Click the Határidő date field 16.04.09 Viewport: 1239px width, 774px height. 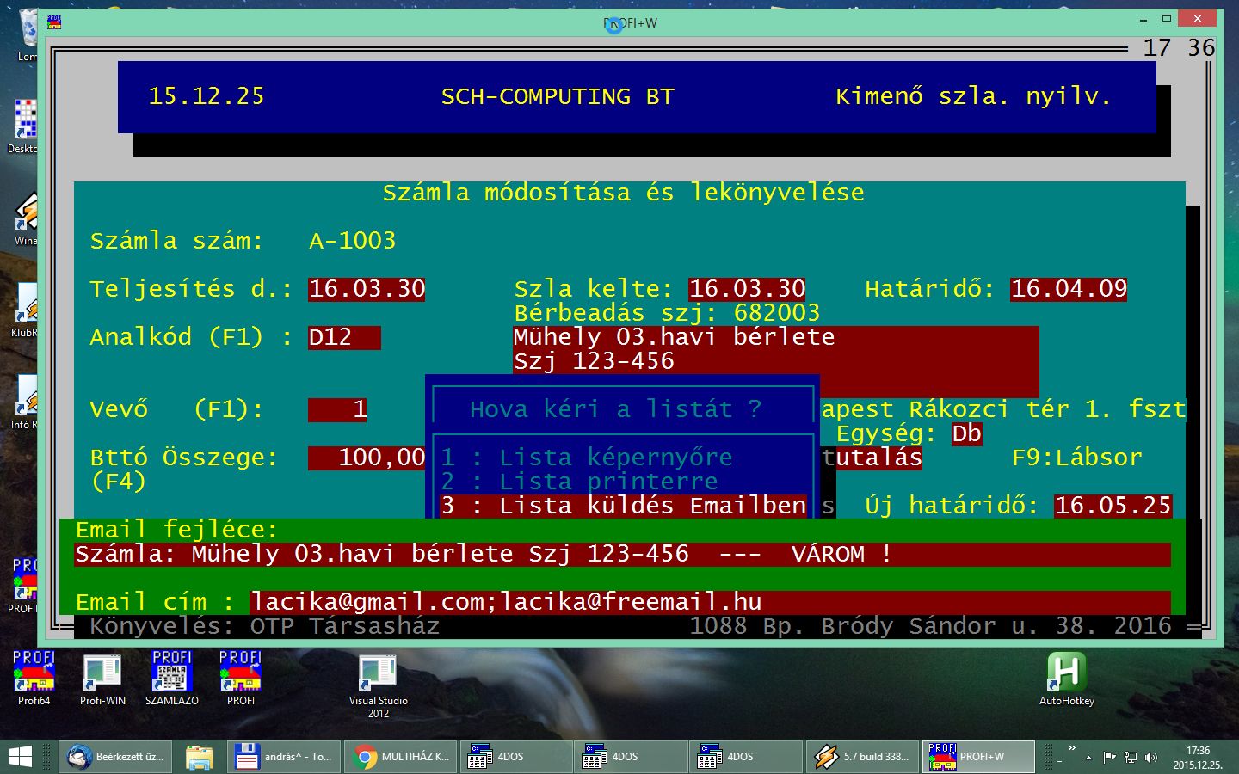tap(1069, 289)
